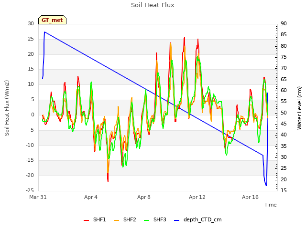Click the Apr 8 x-axis tick label
Image resolution: width=306 pixels, height=229 pixels.
(x=144, y=197)
